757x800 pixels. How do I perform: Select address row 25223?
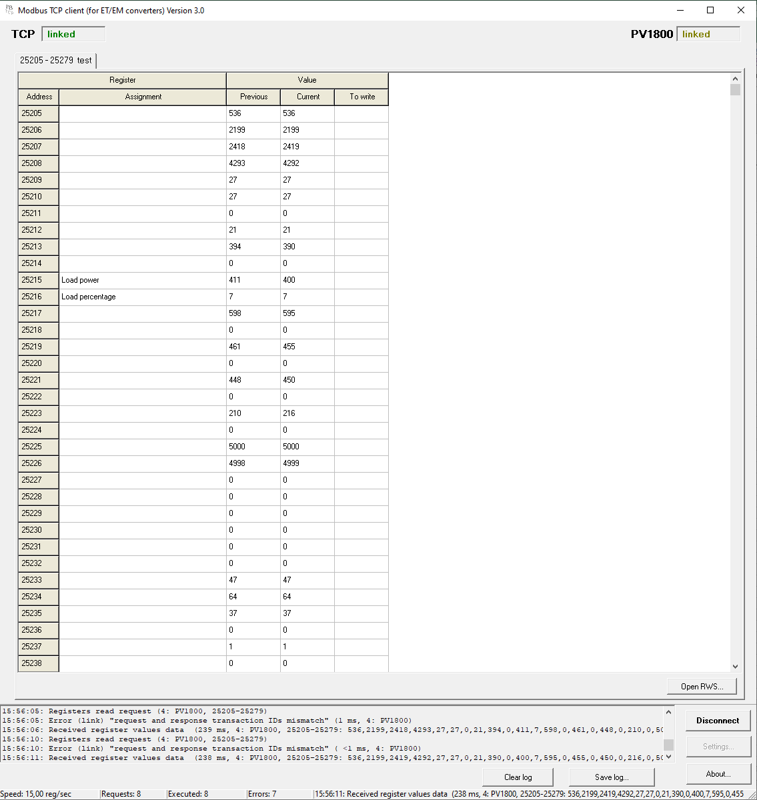pos(39,413)
